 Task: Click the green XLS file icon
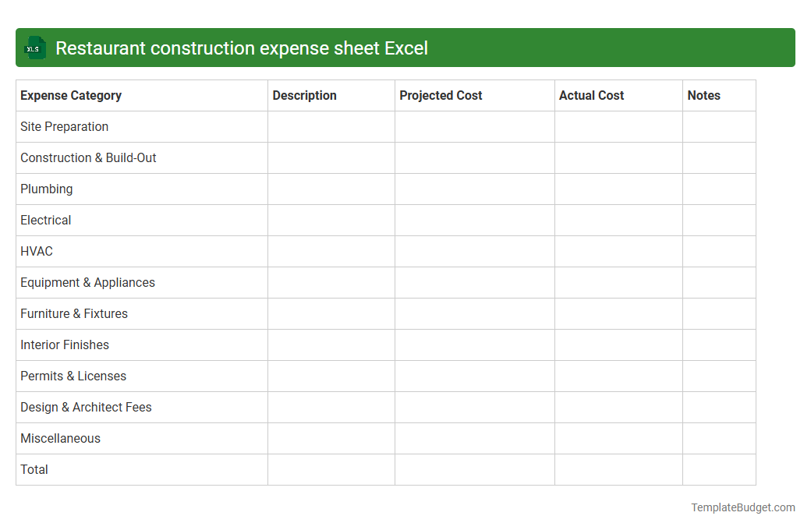pos(34,48)
